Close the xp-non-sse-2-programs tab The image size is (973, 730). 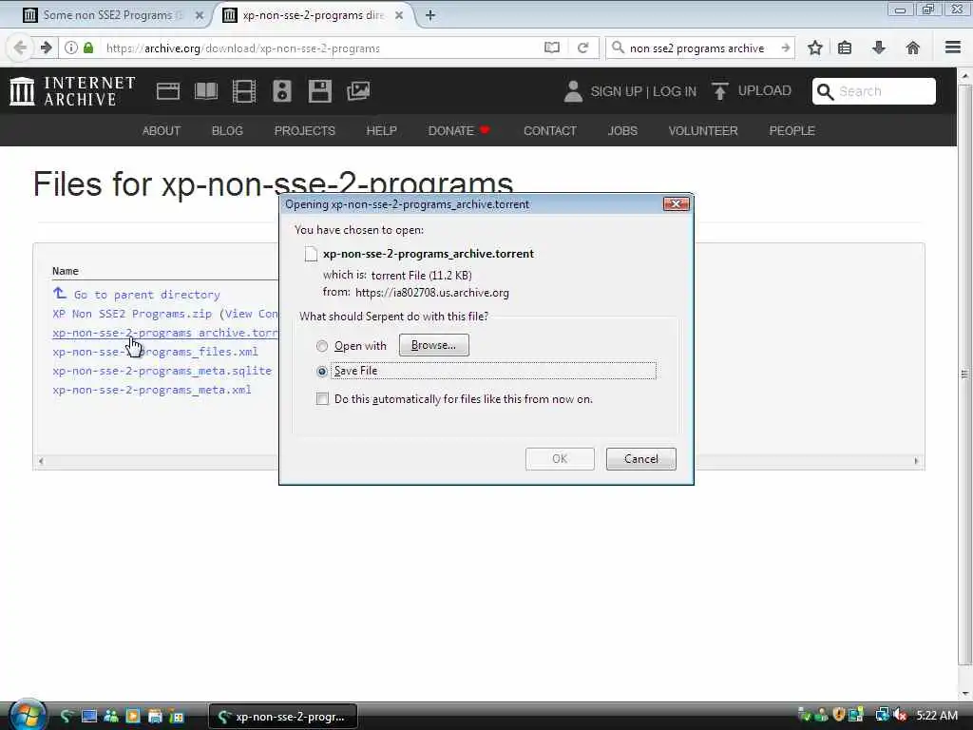399,15
